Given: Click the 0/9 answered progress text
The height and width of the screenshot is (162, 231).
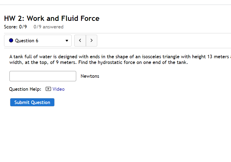Looking at the screenshot, I should pyautogui.click(x=48, y=27).
